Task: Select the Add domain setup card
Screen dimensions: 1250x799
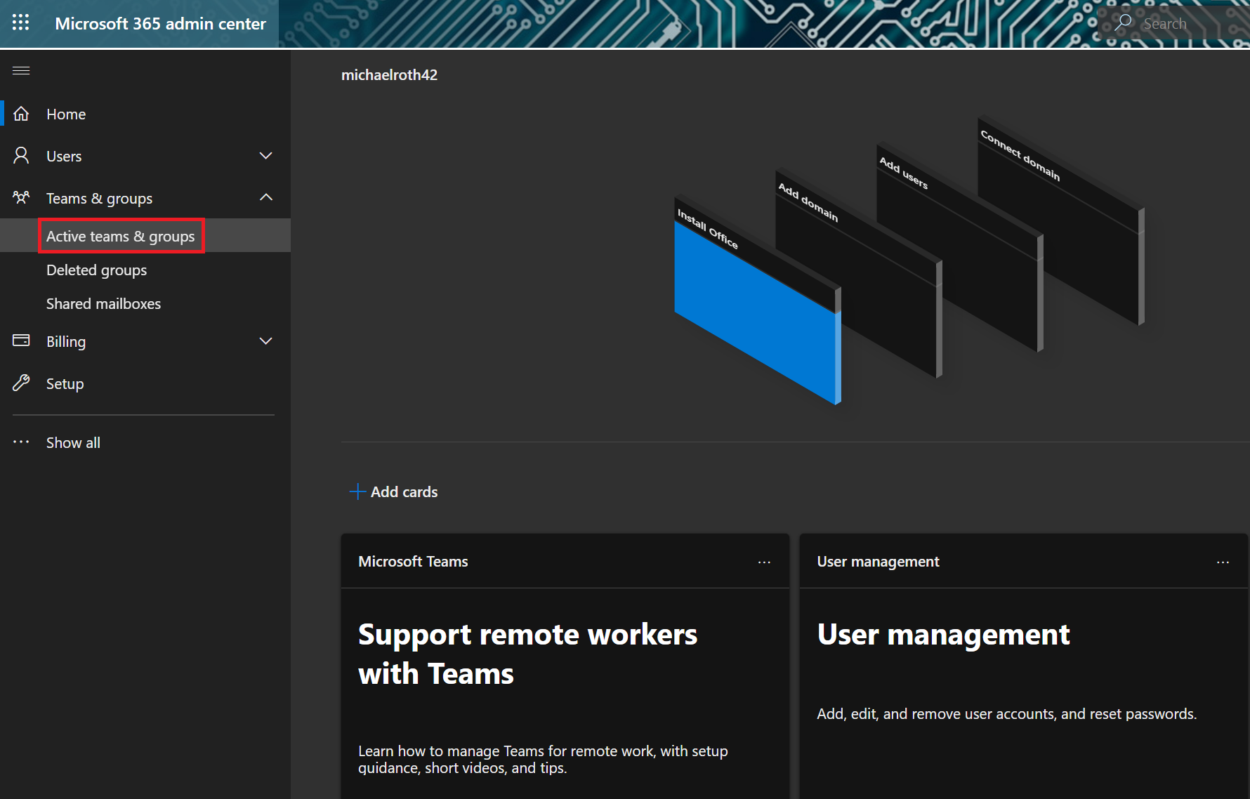Action: point(859,273)
